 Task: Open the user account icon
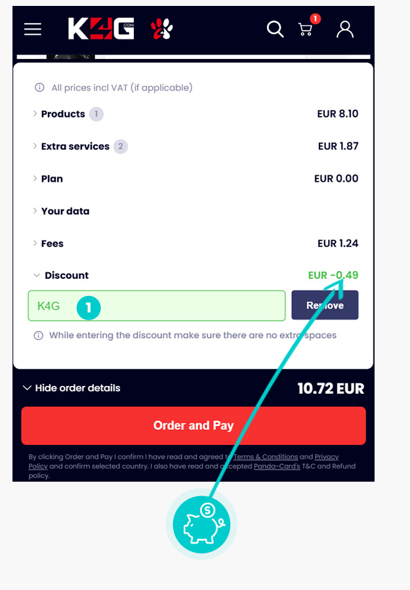tap(344, 29)
